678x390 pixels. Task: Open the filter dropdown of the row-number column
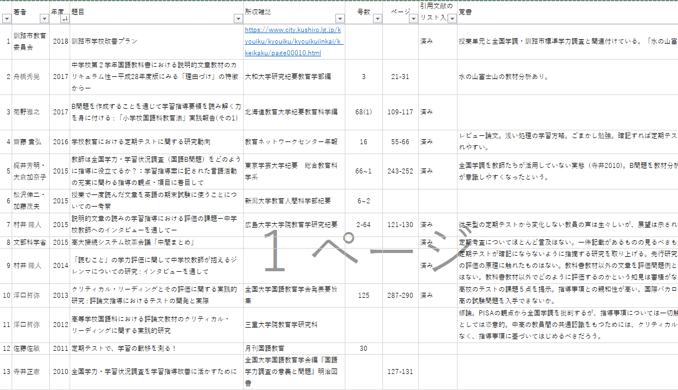point(7,19)
